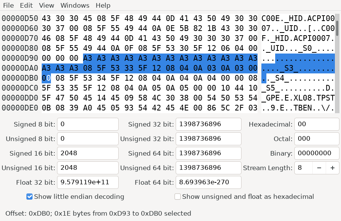
Task: Open the File menu
Action: 8,5
